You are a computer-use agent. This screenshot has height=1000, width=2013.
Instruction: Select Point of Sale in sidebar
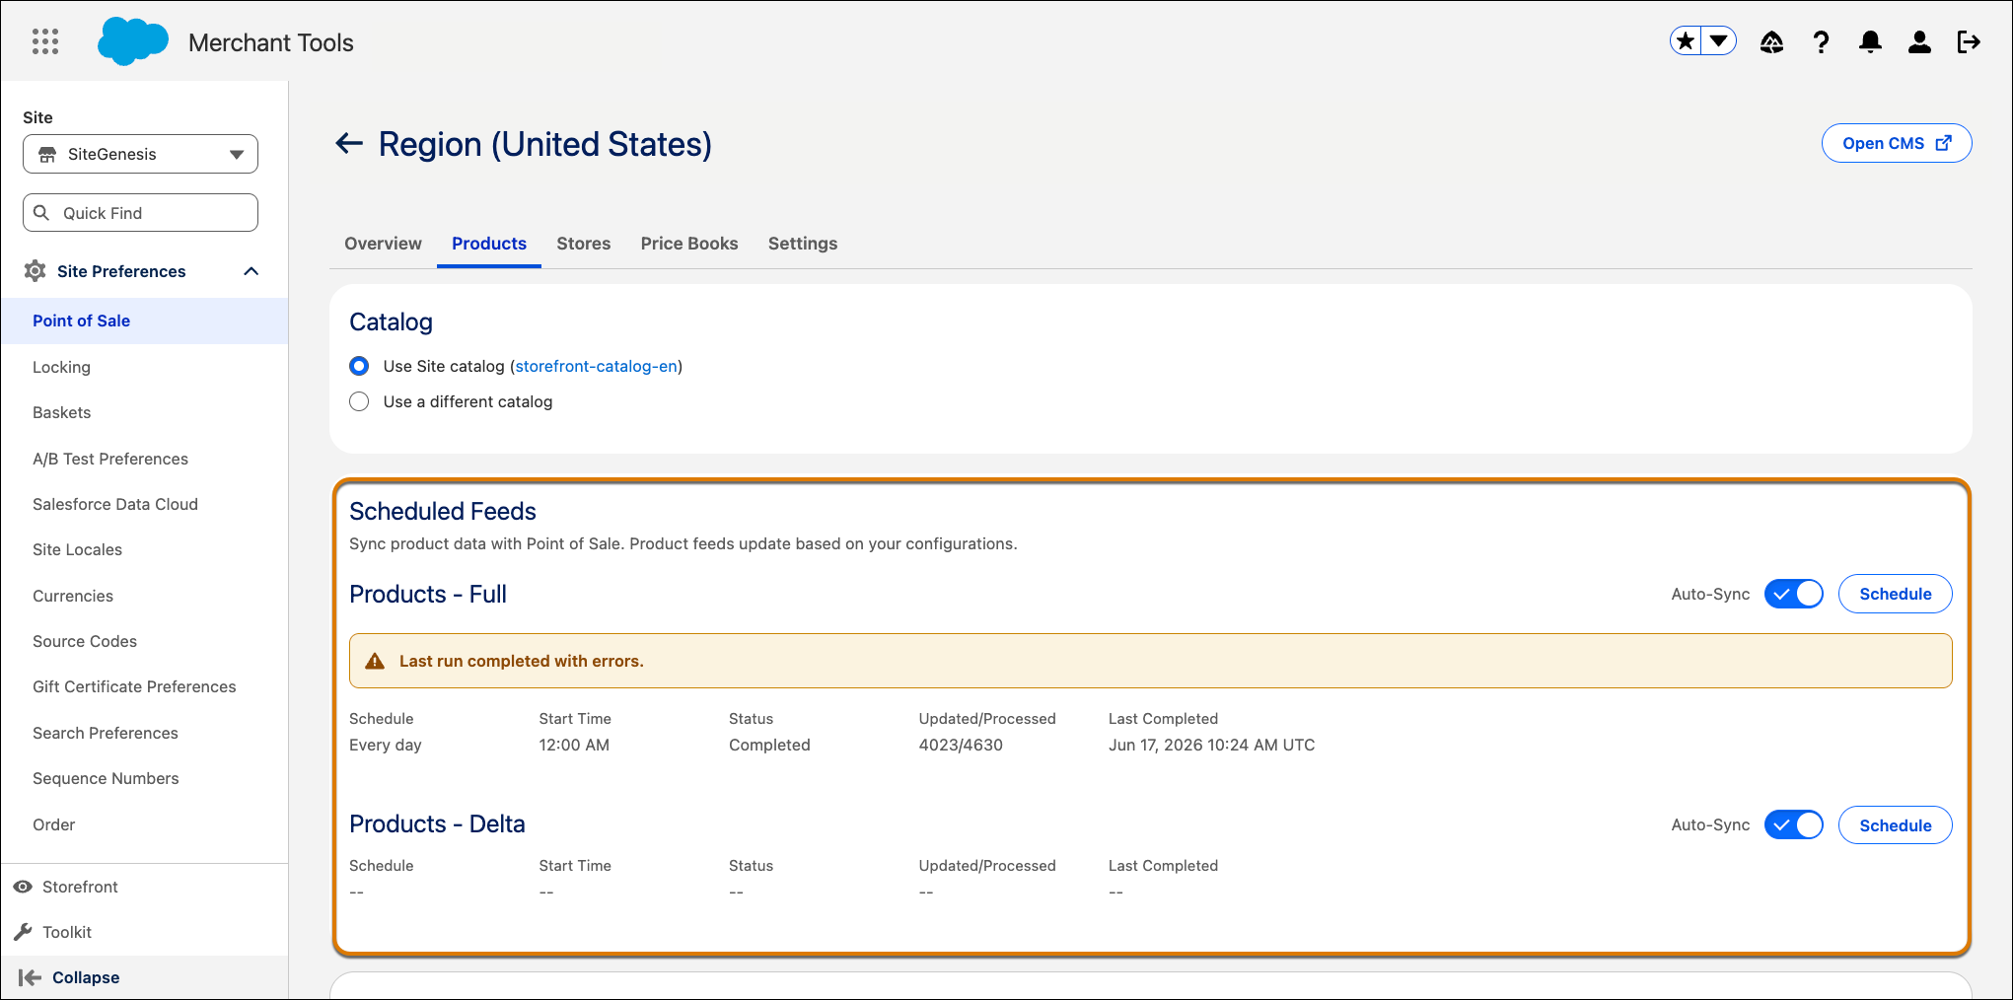(144, 321)
